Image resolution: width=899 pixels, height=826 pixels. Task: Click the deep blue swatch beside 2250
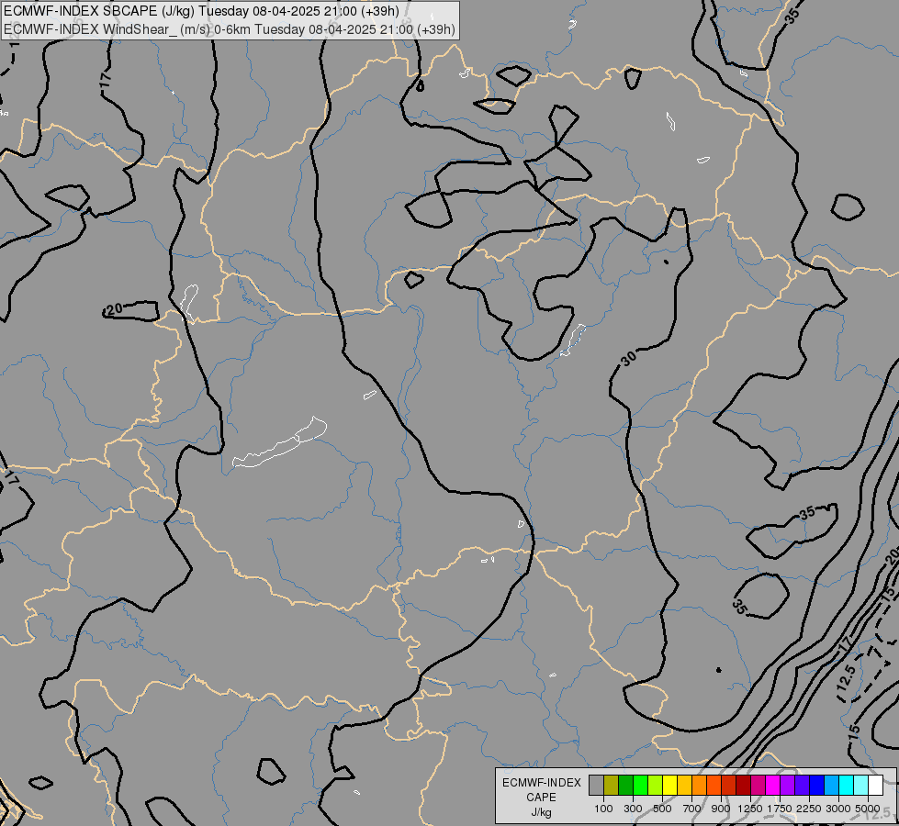click(817, 785)
